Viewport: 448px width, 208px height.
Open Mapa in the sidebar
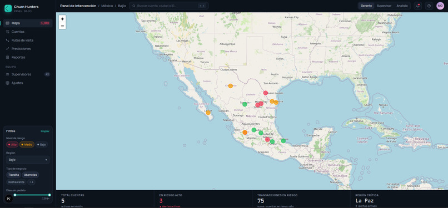tap(28, 23)
